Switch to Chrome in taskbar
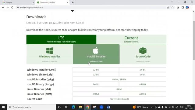The height and width of the screenshot is (110, 195). click(87, 107)
